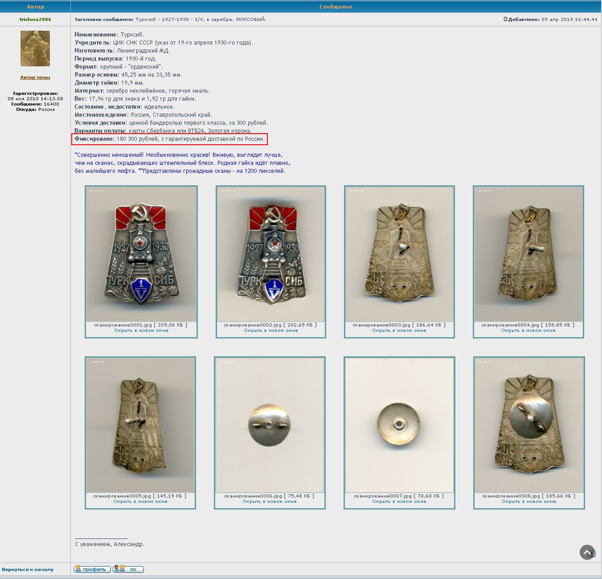Open сканирование0004.jpg in new window link
The height and width of the screenshot is (579, 602).
pyautogui.click(x=528, y=330)
